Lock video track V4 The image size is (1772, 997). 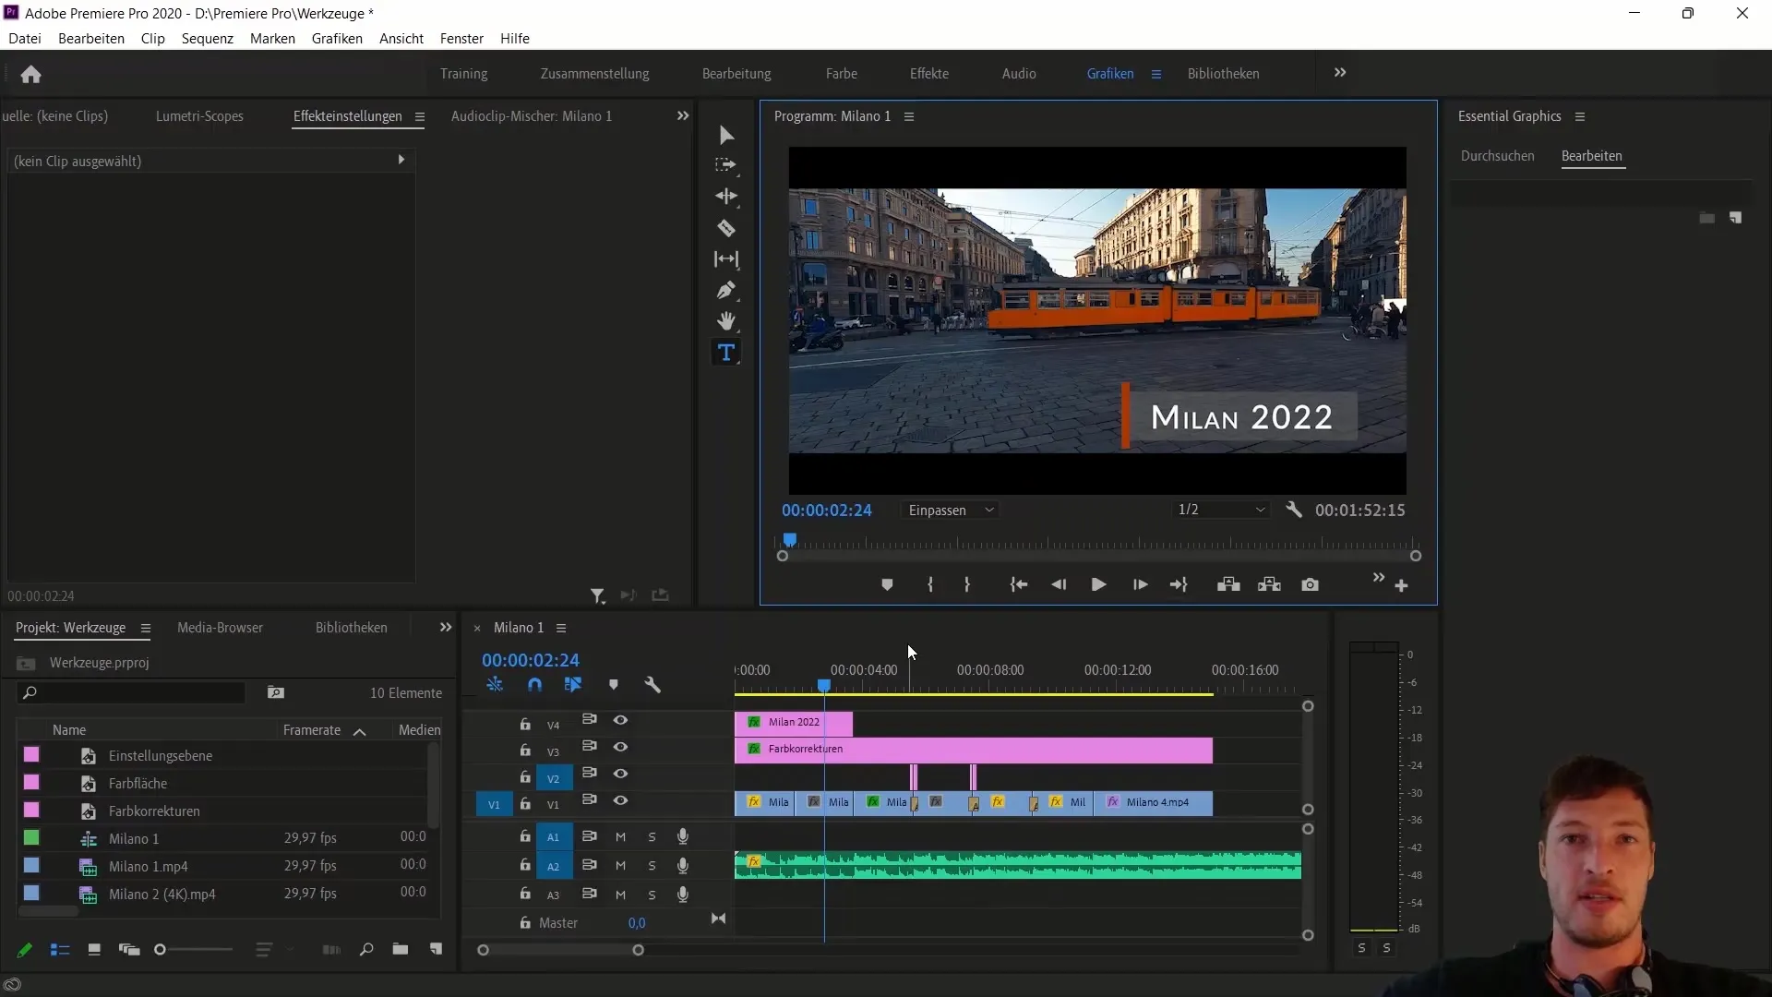point(525,724)
